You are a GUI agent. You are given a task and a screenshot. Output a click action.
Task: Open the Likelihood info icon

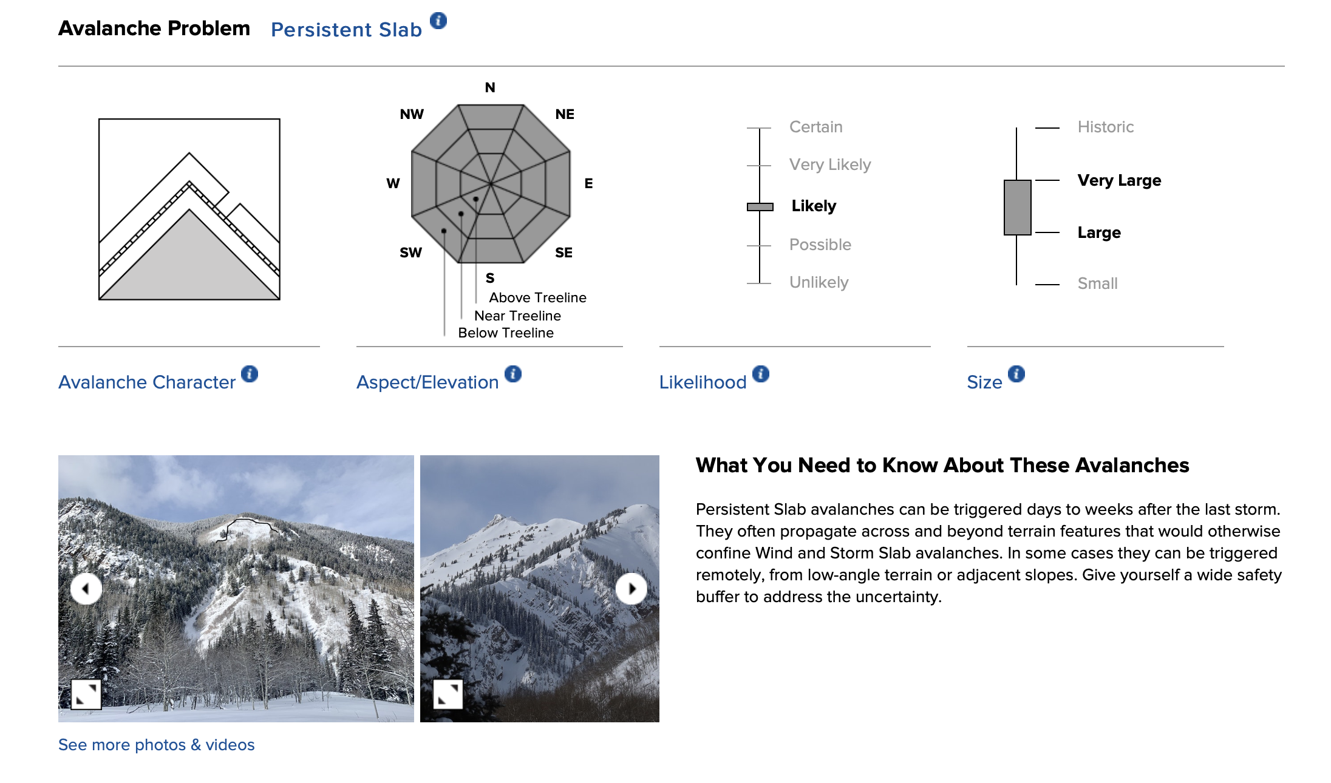[x=761, y=374]
